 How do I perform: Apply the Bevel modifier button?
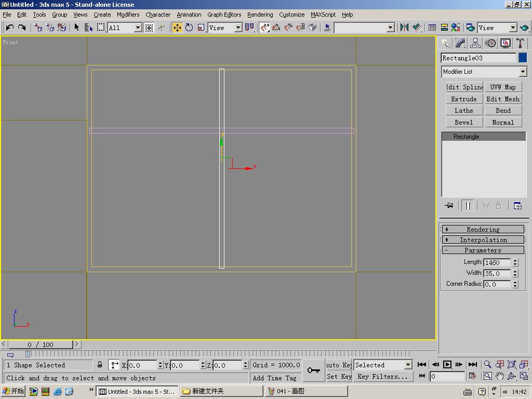[464, 123]
